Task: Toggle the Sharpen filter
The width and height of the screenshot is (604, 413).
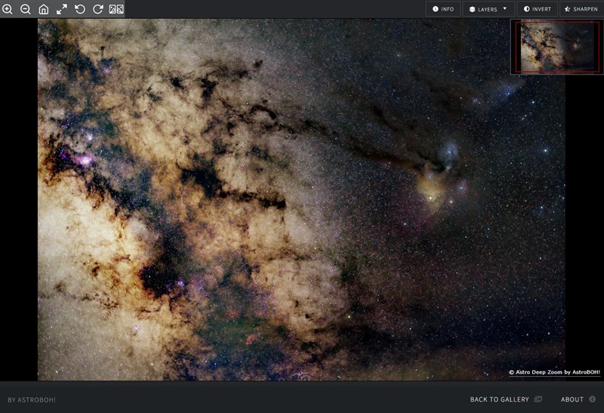Action: pos(581,9)
